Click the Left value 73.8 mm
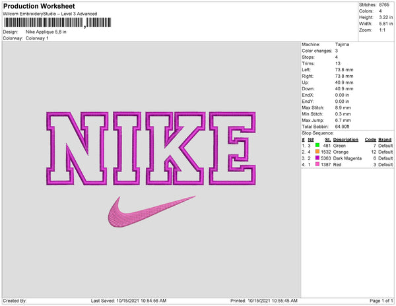The image size is (396, 306). click(x=344, y=70)
